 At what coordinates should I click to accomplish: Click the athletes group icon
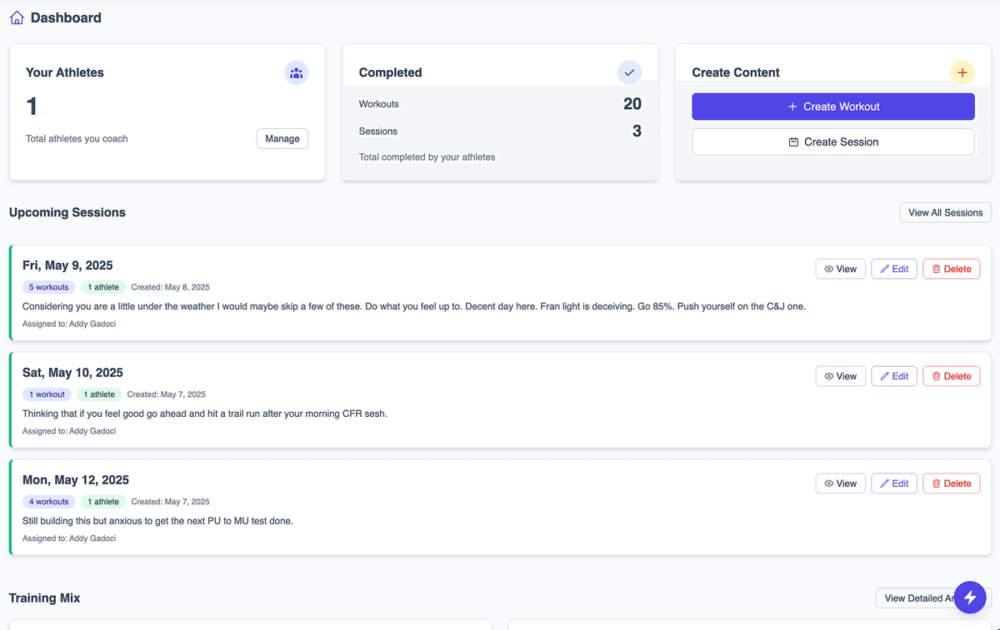[296, 72]
